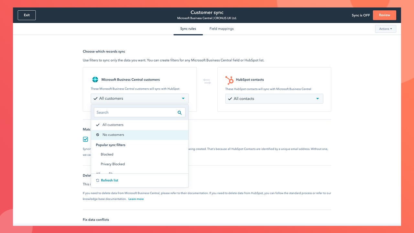Click the checkmark icon beside All contacts

pyautogui.click(x=230, y=99)
